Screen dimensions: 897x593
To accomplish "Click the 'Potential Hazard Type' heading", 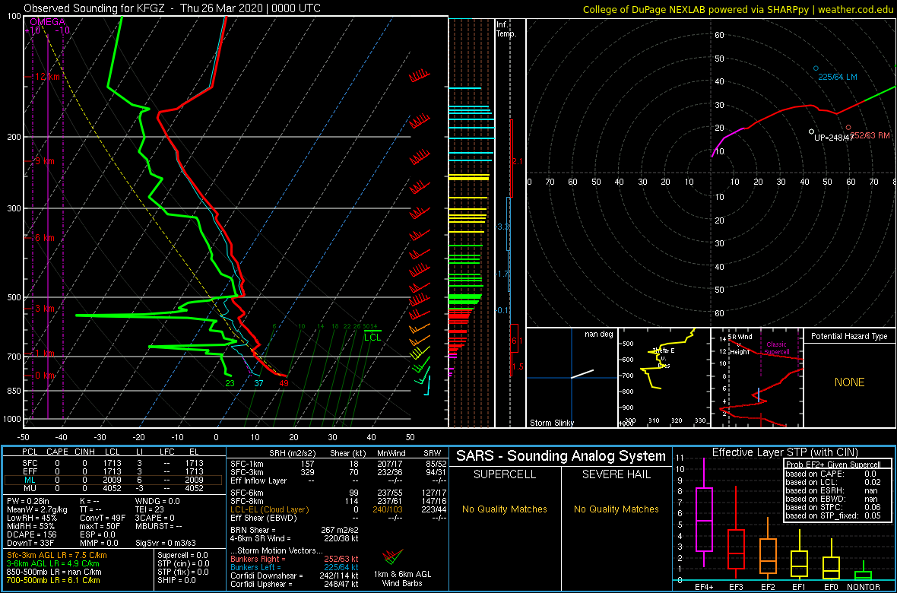I will pyautogui.click(x=849, y=336).
